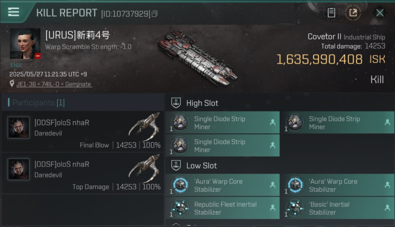Copy the kill report ID icon

(155, 14)
